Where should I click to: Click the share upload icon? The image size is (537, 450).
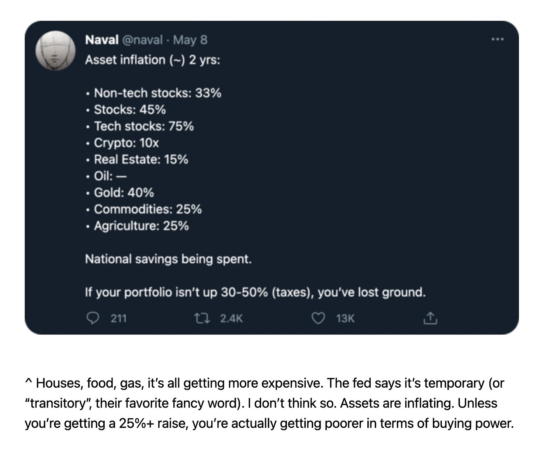click(x=430, y=318)
